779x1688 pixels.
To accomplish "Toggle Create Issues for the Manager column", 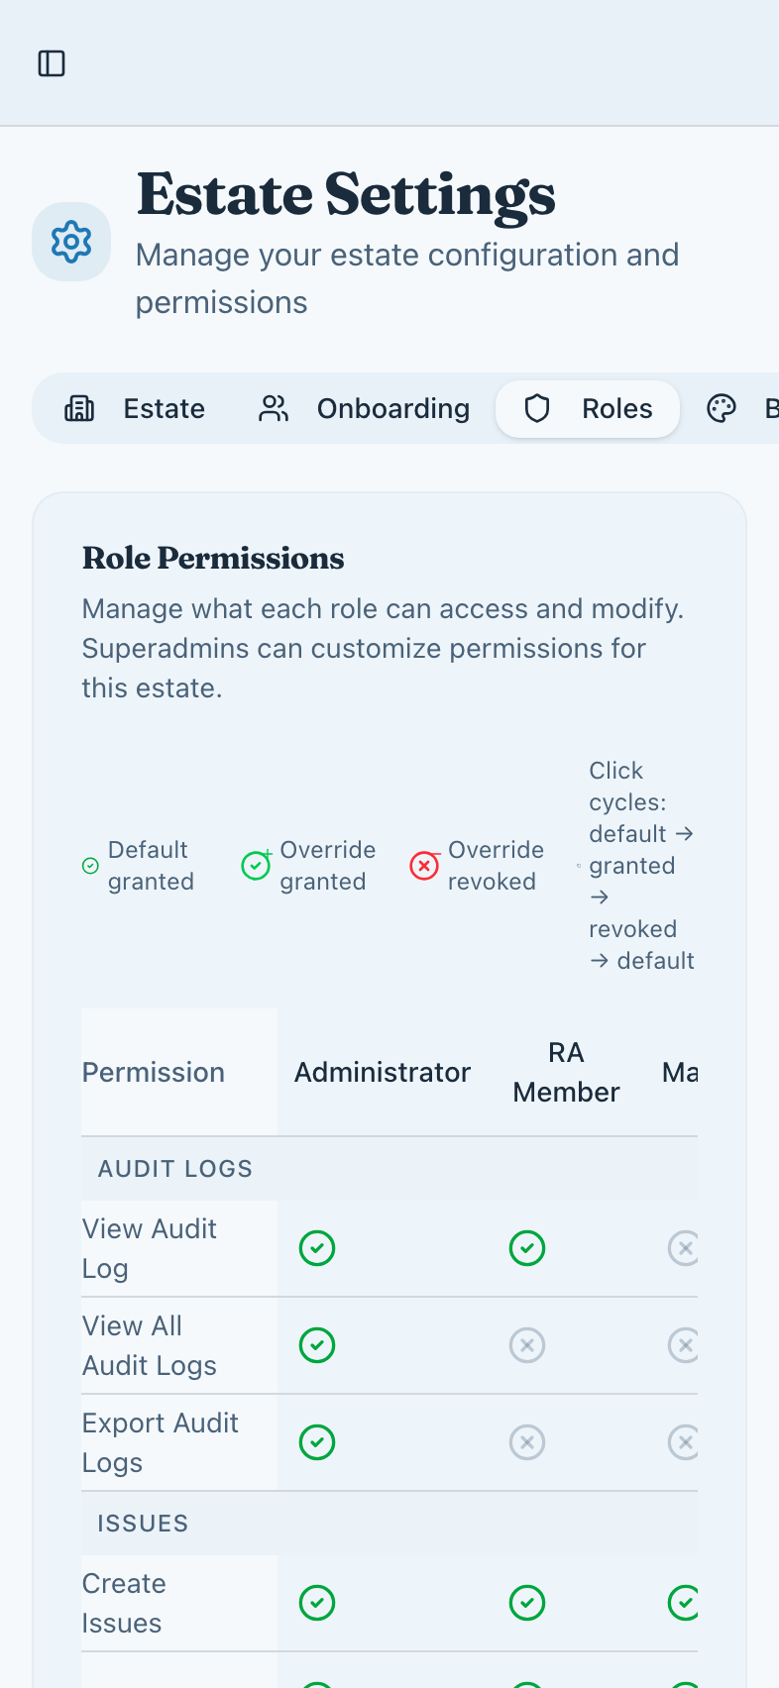I will (x=685, y=1602).
